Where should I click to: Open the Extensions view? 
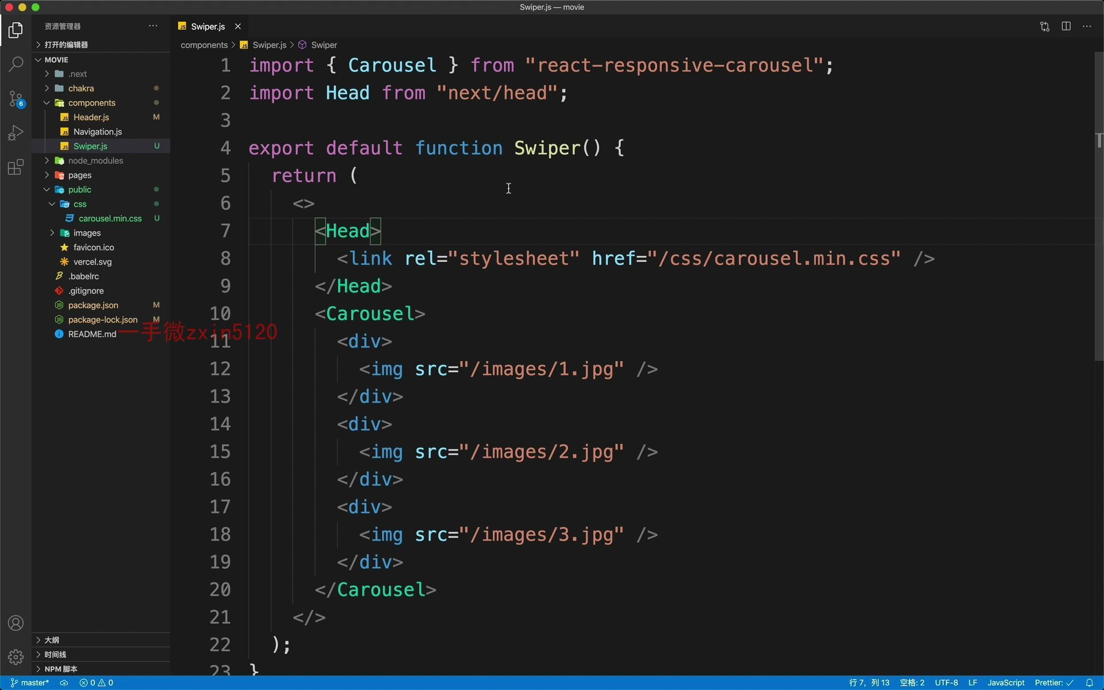[x=16, y=167]
